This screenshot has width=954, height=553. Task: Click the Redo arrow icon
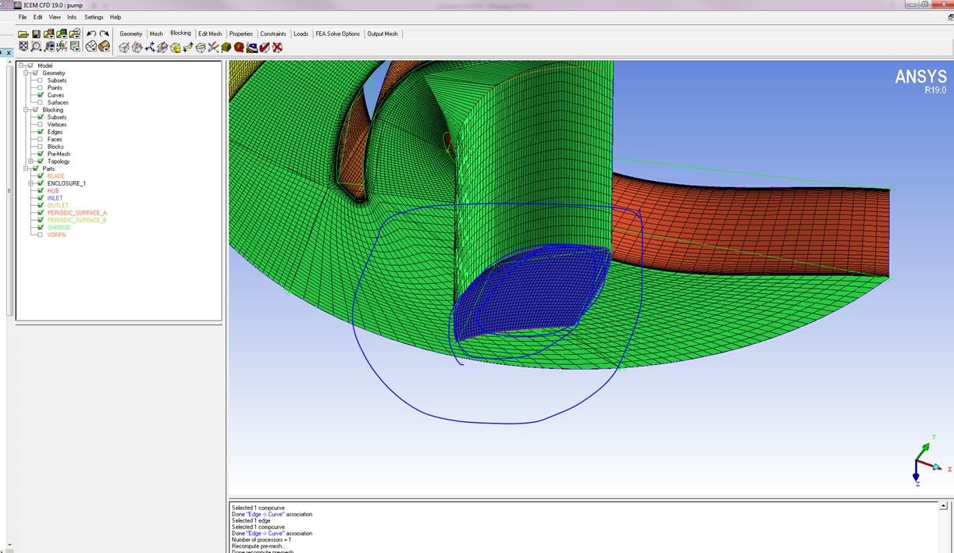click(104, 34)
